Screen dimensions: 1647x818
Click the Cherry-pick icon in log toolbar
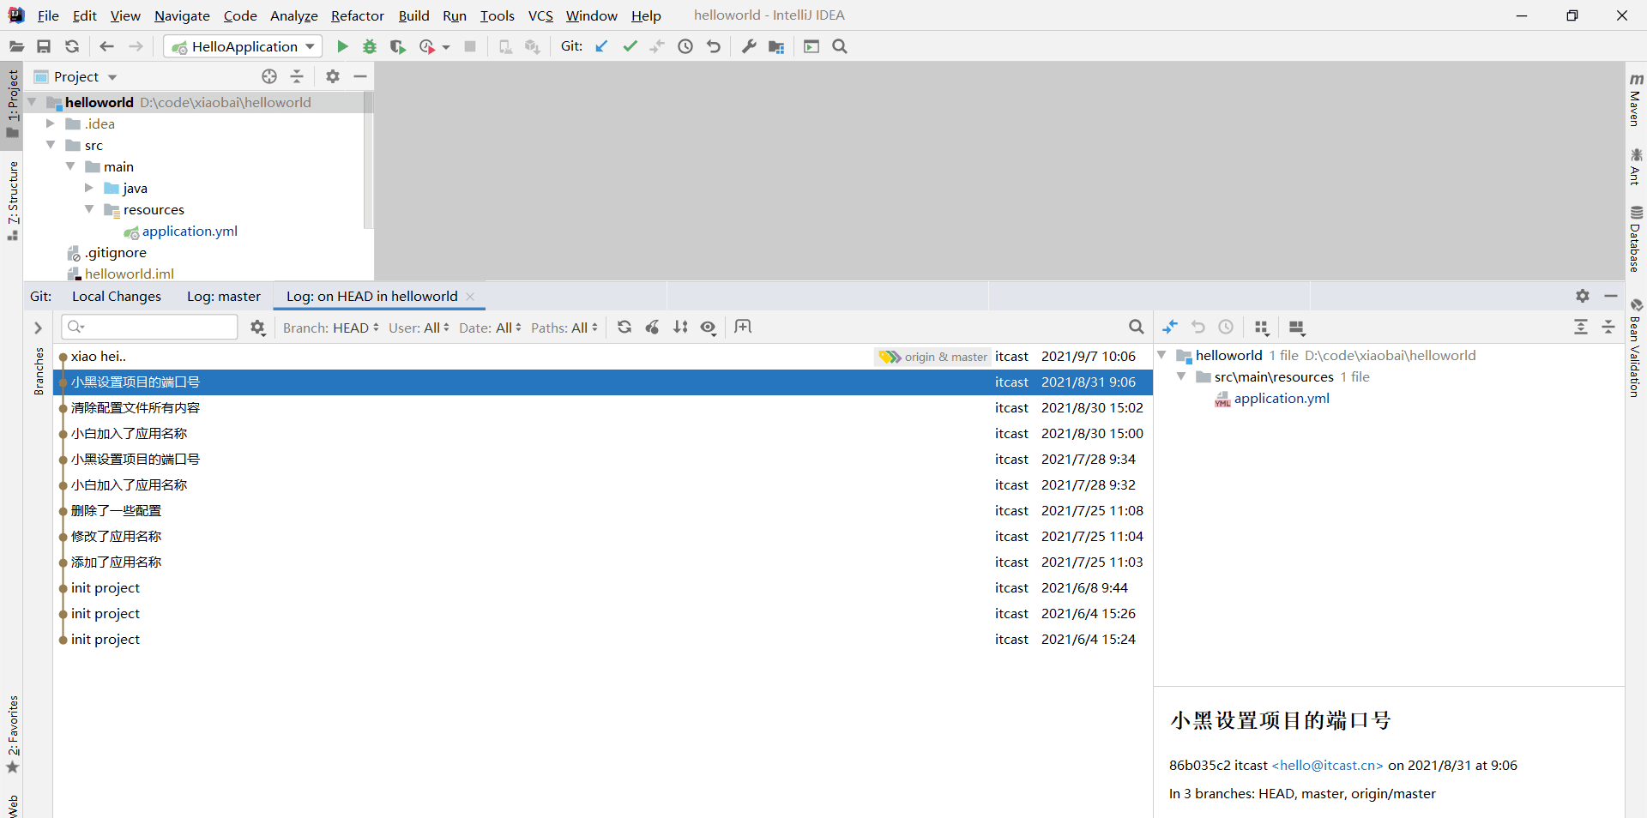click(x=653, y=327)
